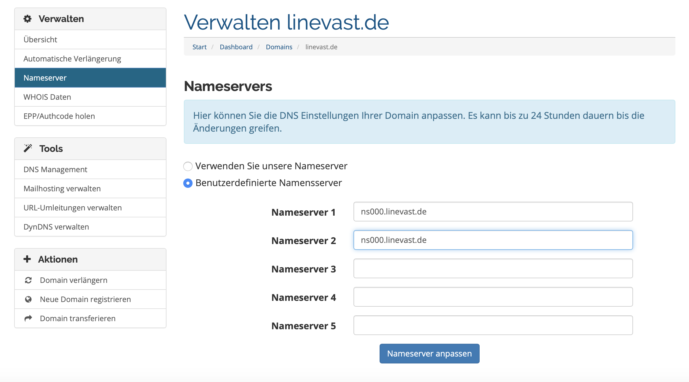Click the refresh icon for Domain verlängern
Viewport: 689px width, 382px height.
pos(28,280)
